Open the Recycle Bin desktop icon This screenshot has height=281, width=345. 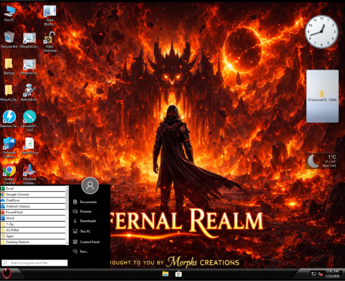point(9,39)
